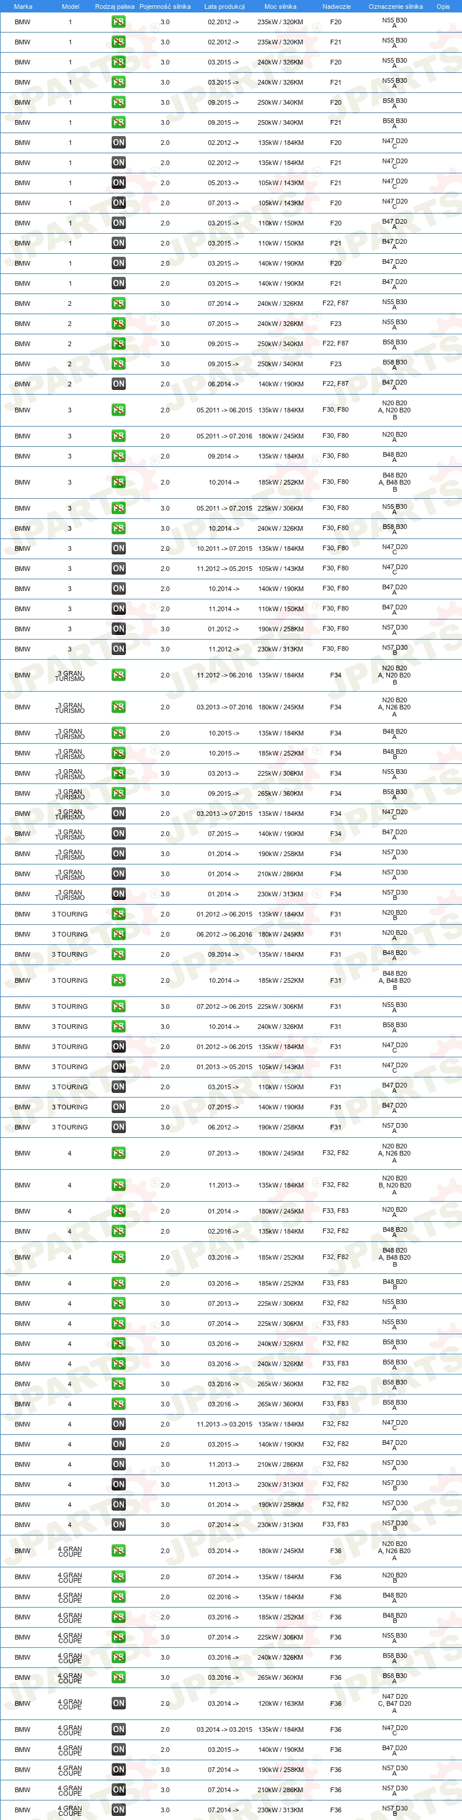Click the Oznaczenie silnika column header
Screen dimensions: 462x1820
click(395, 7)
